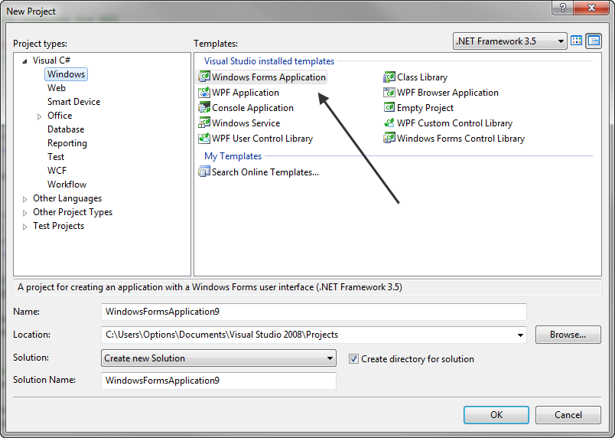Screen dimensions: 615x438
Task: Click Browse... to choose a location
Action: click(x=568, y=335)
